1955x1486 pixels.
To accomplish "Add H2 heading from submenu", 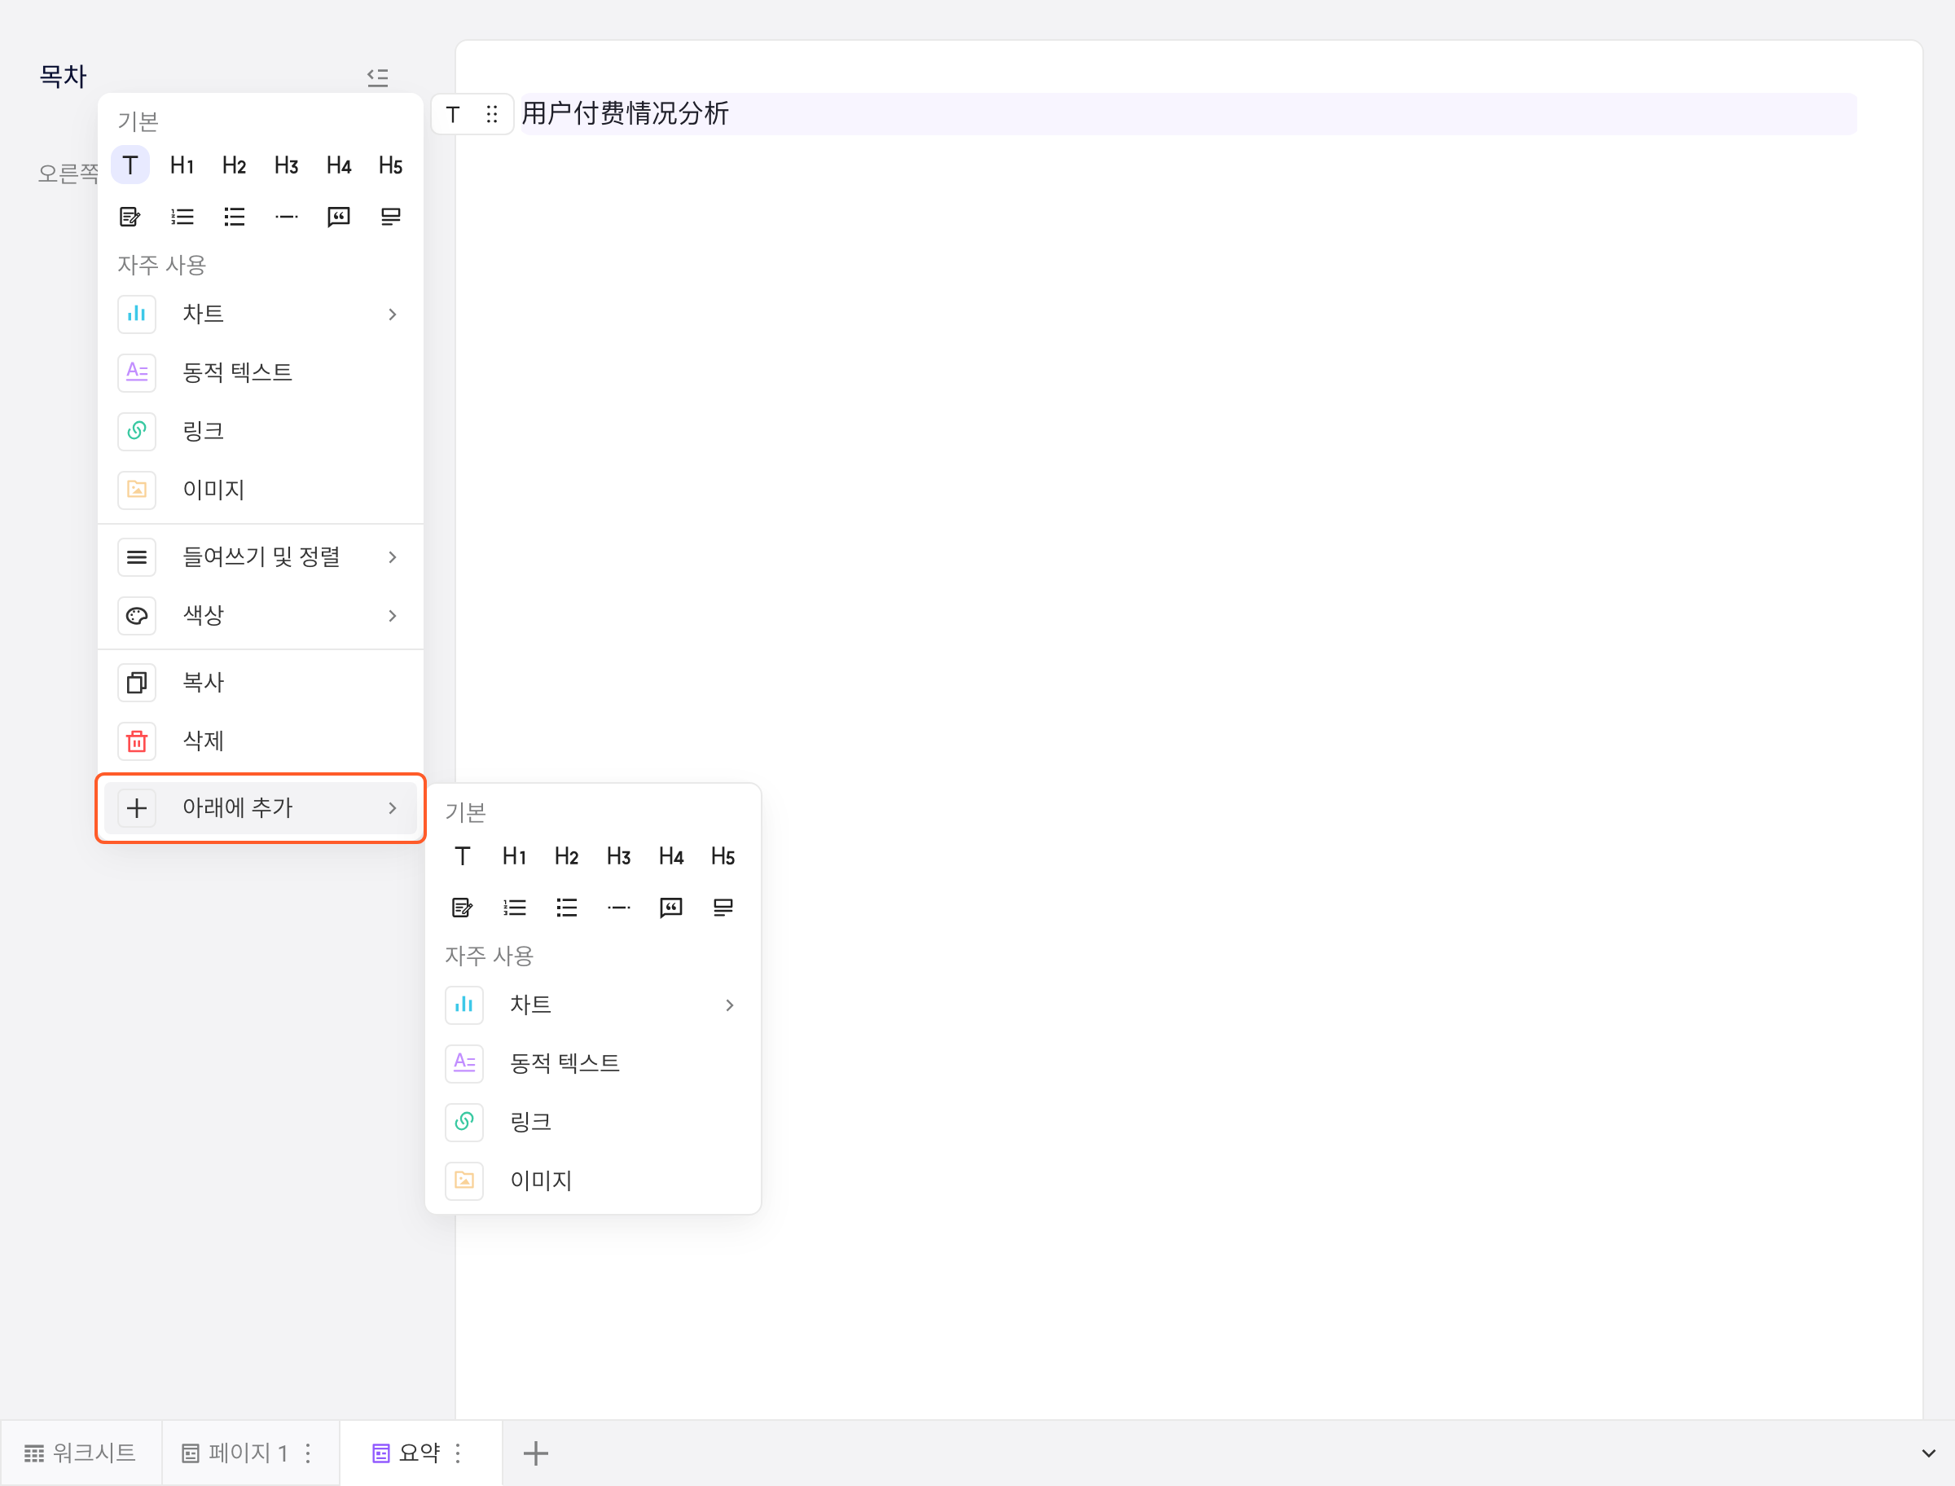I will pyautogui.click(x=567, y=856).
